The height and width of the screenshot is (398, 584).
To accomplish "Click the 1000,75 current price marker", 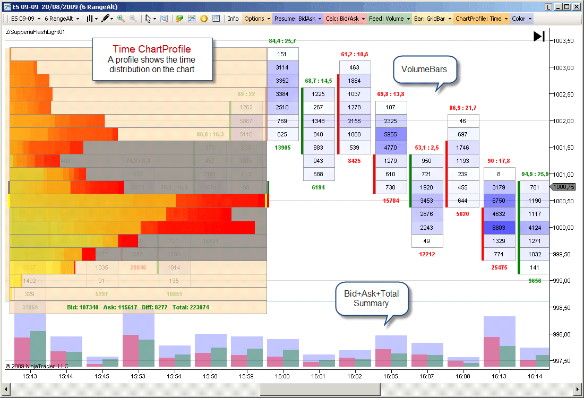I will point(563,187).
